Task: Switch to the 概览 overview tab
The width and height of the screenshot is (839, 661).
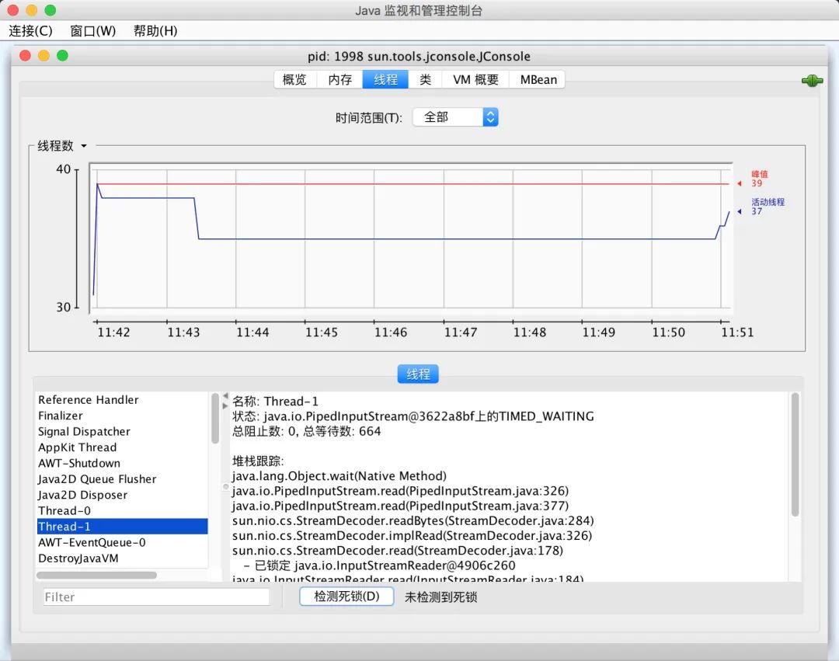Action: coord(294,80)
